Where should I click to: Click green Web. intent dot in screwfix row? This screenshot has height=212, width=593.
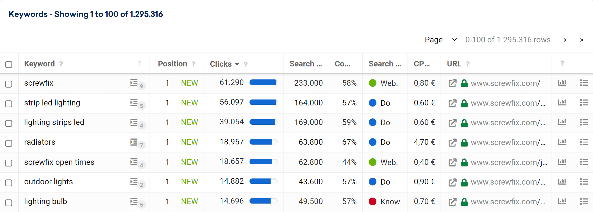tap(372, 83)
